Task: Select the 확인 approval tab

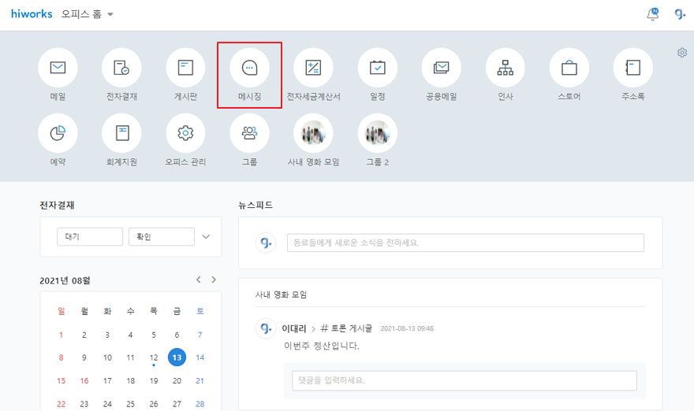Action: click(161, 236)
